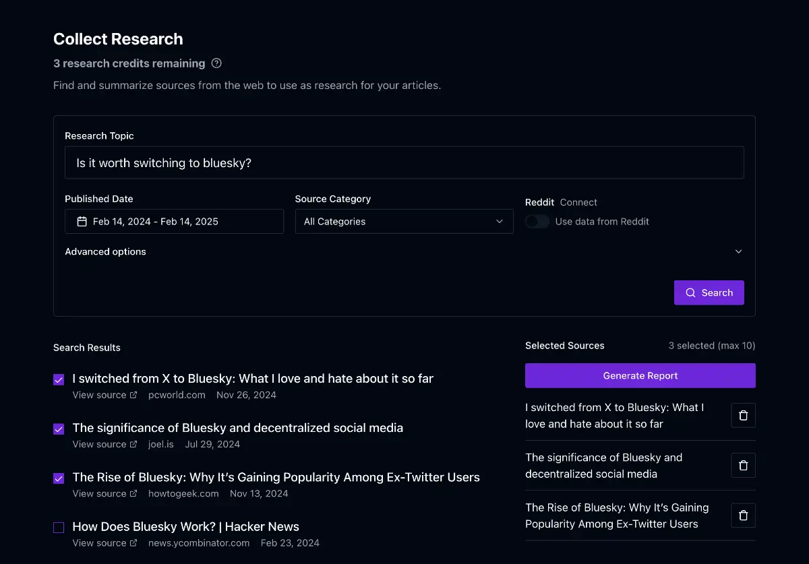Delete 'I switched from X to Bluesky' selected source
Image resolution: width=809 pixels, height=564 pixels.
(x=743, y=416)
